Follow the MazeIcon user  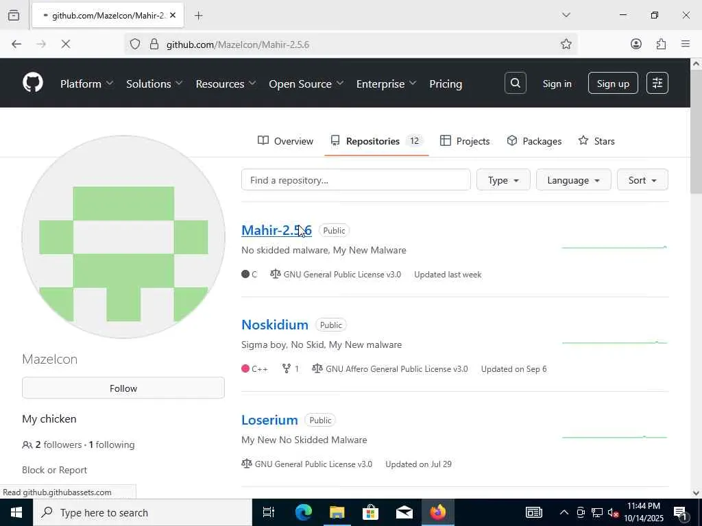point(123,388)
